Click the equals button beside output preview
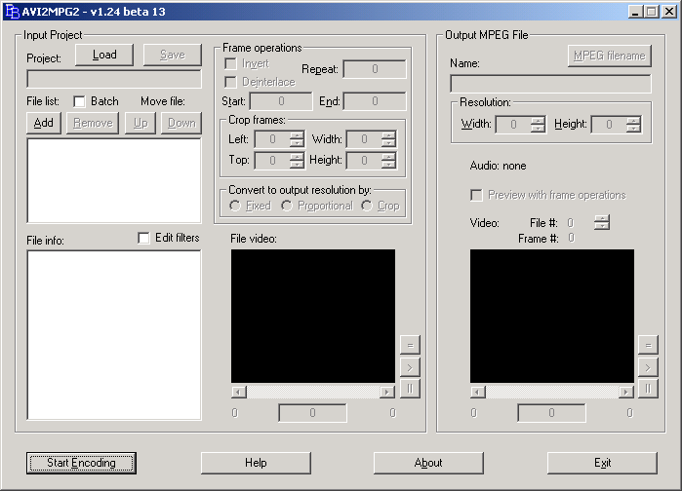Viewport: 682px width, 491px height. click(x=648, y=344)
